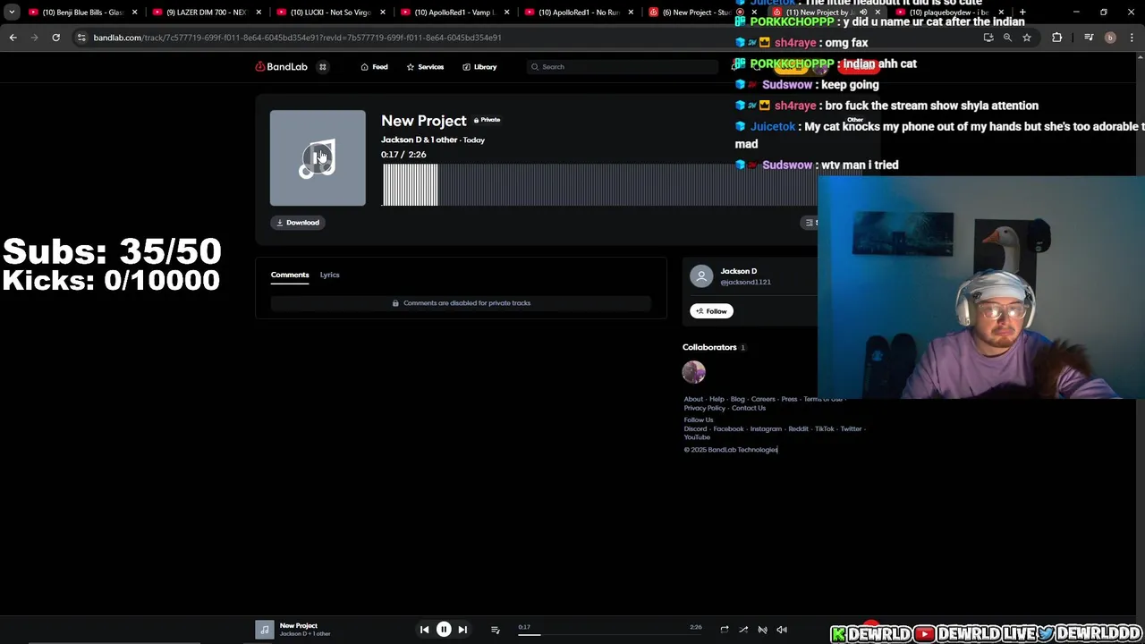Switch to ApolloRed1 - Vamp tab
The width and height of the screenshot is (1145, 644).
pos(454,13)
